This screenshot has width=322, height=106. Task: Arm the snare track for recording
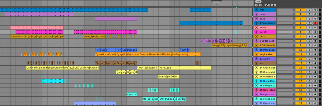[315, 28]
